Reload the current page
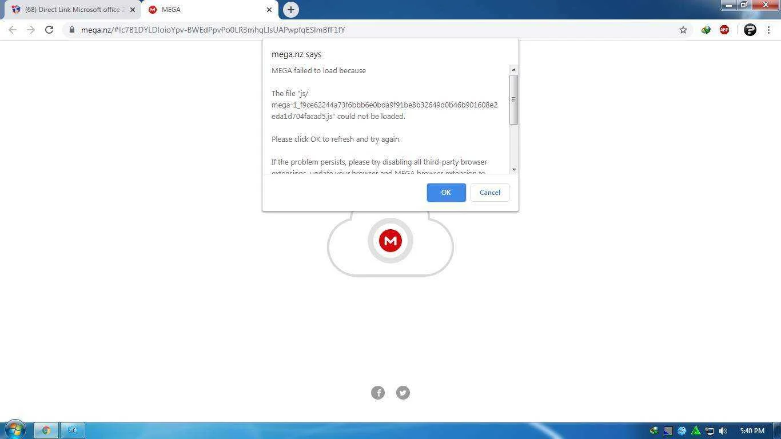The image size is (781, 439). pos(49,30)
